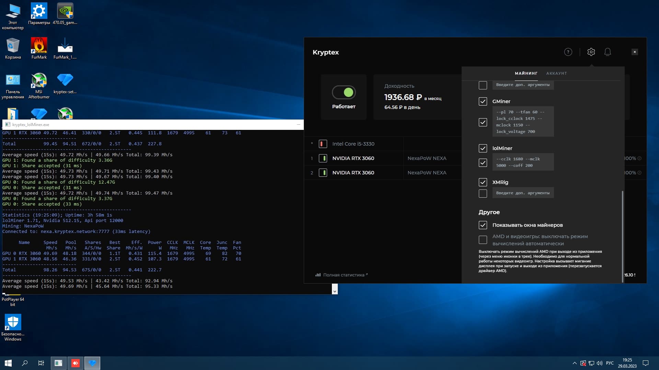Toggle the Работает mining switch off
Screen dimensions: 659x370
click(x=344, y=92)
